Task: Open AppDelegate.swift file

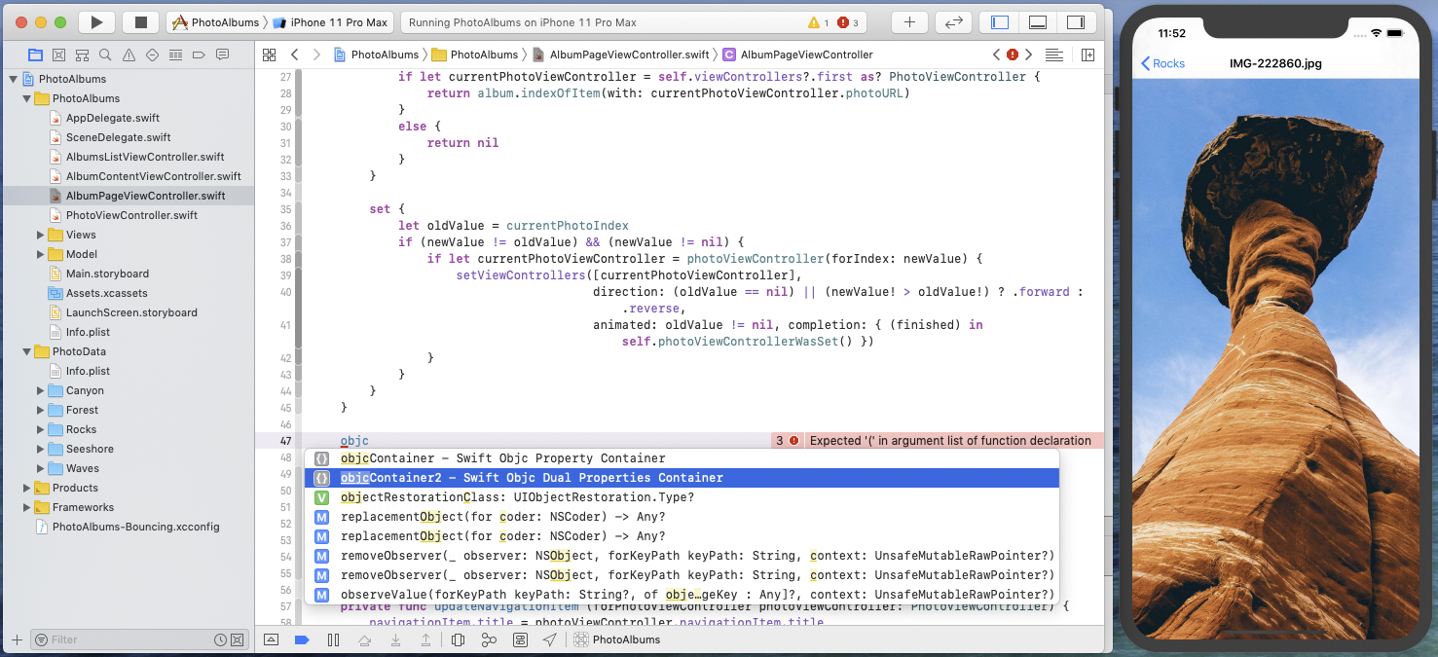Action: 112,118
